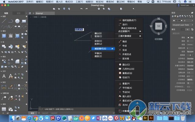195x122 pixels.
Task: Open the 绘图(D) menu
Action: click(x=89, y=2)
